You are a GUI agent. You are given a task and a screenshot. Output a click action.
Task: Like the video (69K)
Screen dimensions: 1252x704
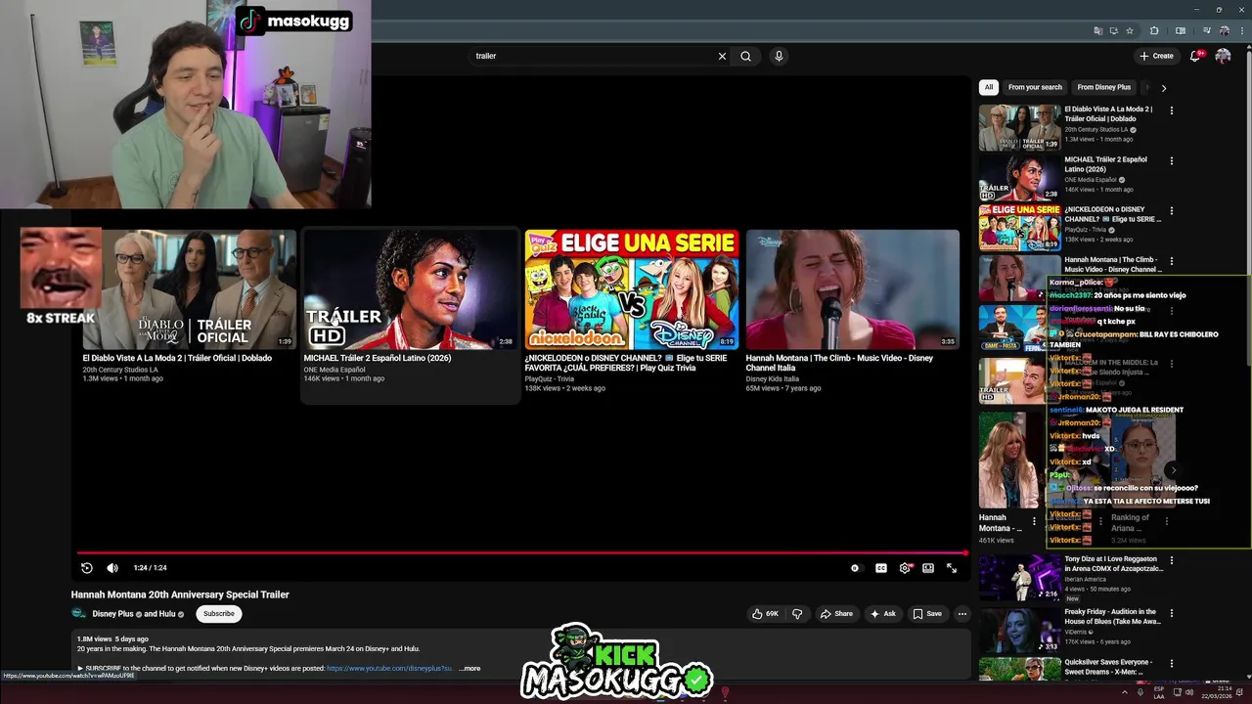pyautogui.click(x=765, y=614)
